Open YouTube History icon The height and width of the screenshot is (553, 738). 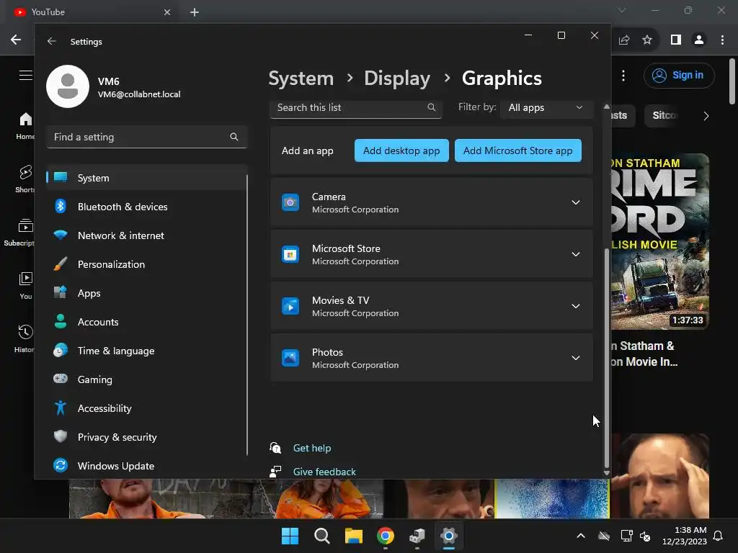pyautogui.click(x=26, y=332)
